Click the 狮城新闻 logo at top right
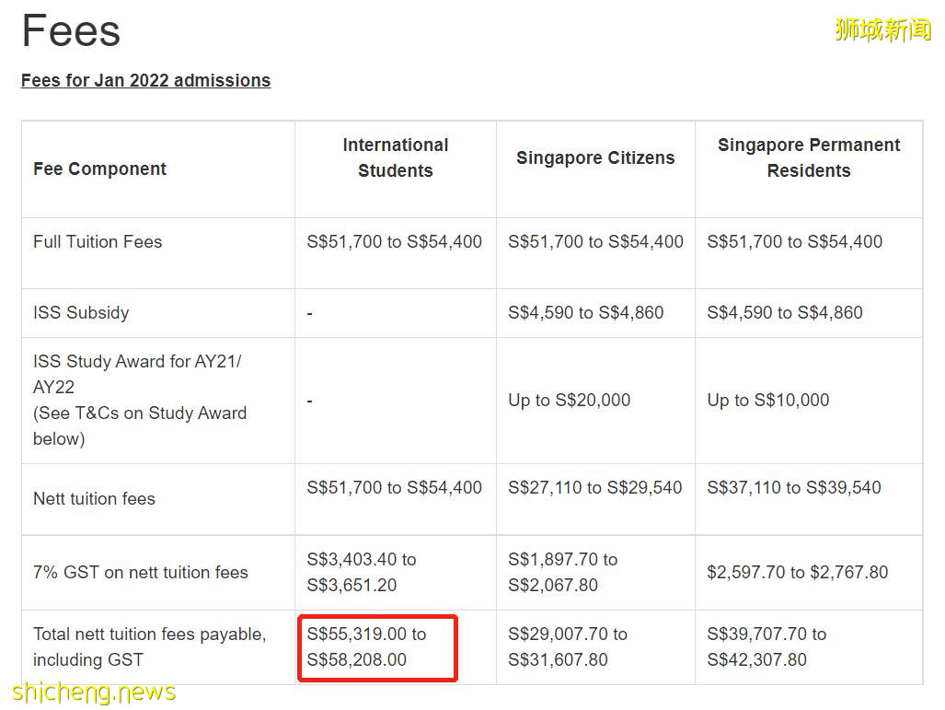Viewport: 945px width, 710px height. [882, 29]
